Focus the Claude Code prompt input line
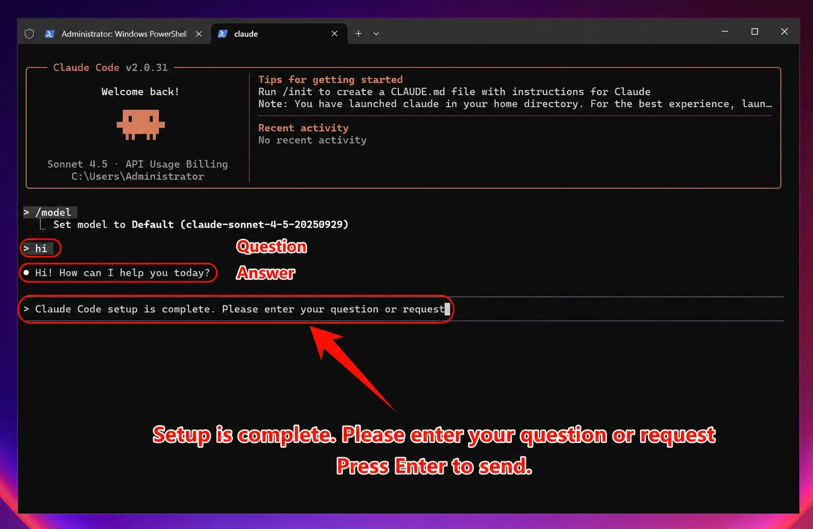Image resolution: width=813 pixels, height=529 pixels. (x=402, y=309)
